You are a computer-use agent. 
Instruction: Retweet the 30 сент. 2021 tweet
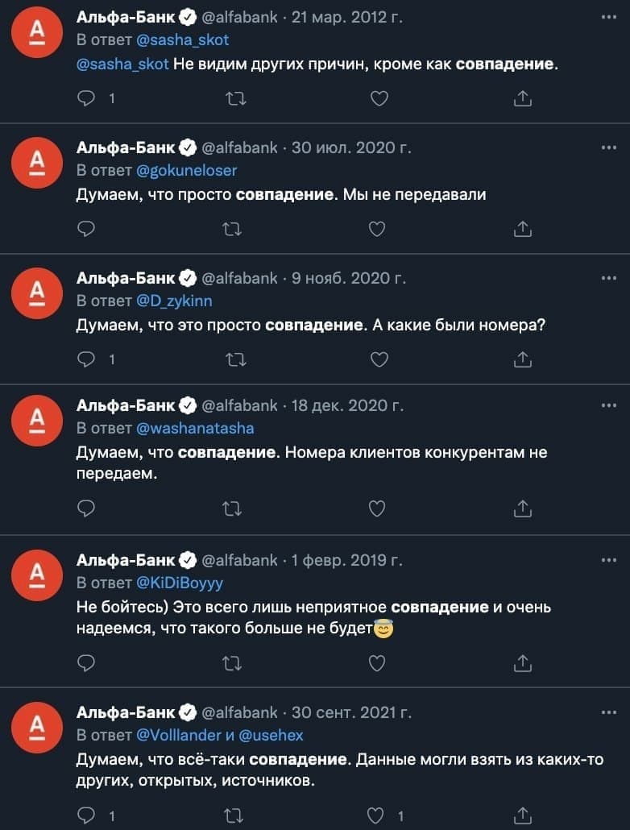(x=232, y=815)
